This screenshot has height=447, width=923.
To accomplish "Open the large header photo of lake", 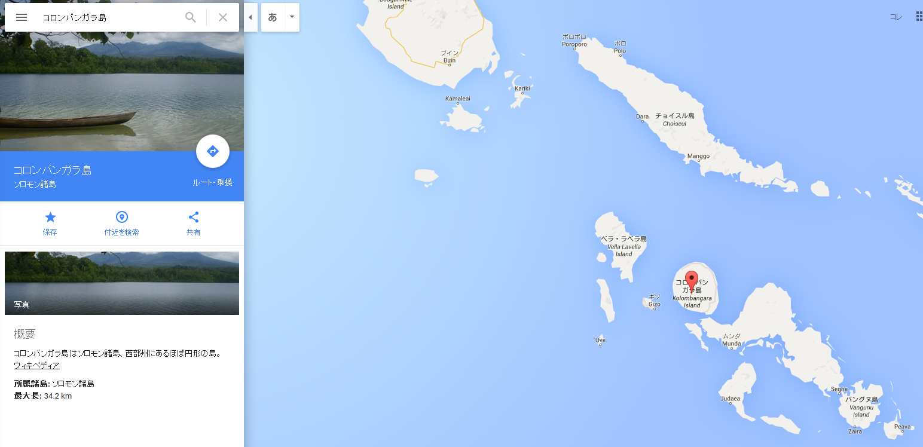I will click(122, 75).
